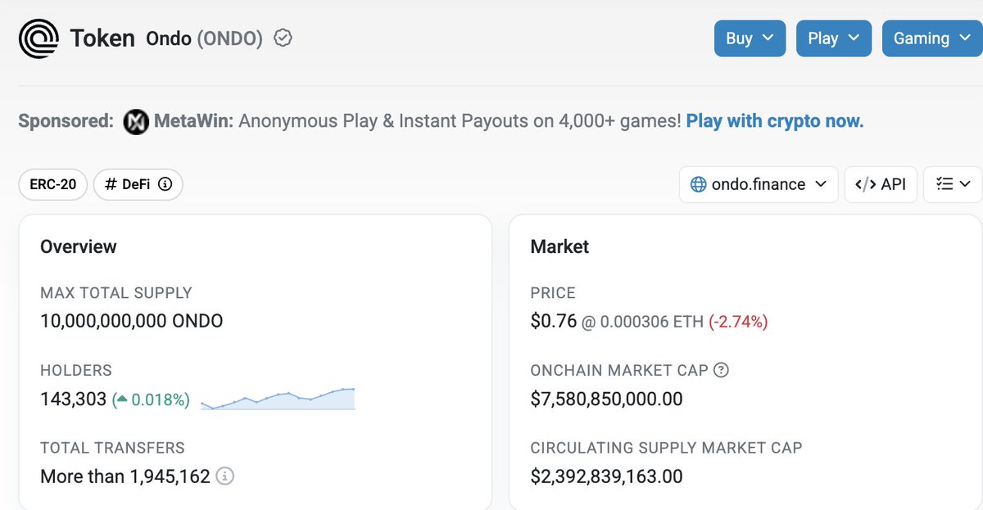Open the checklist options dropdown

pyautogui.click(x=953, y=184)
